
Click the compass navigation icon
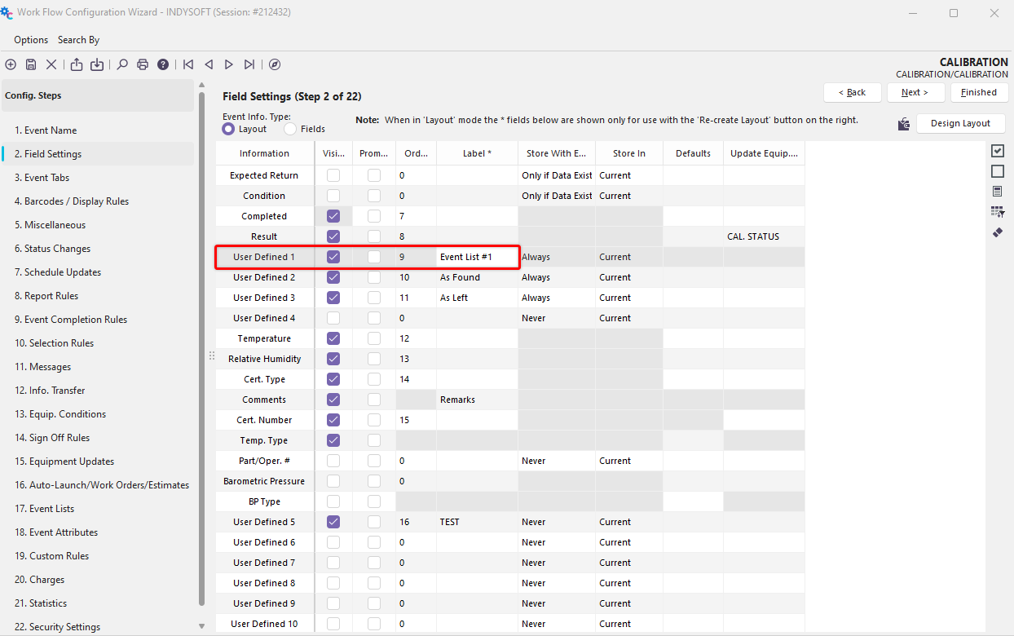[x=275, y=64]
